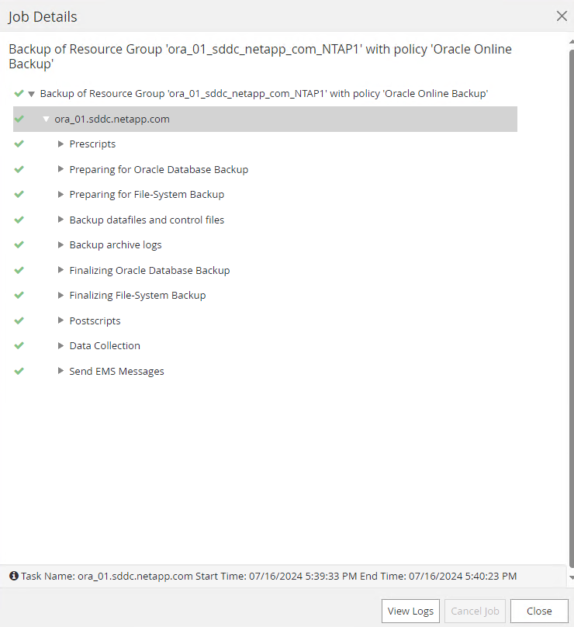
Task: Collapse the root Backup of Resource Group node
Action: pyautogui.click(x=31, y=93)
